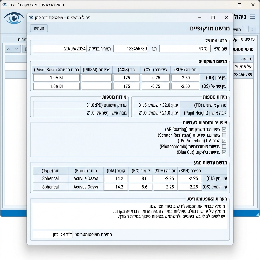260x260 pixels.
Task: Click the Pupil Height value ימין: 21.0 / שמאל: 21.0
Action: tap(157, 113)
